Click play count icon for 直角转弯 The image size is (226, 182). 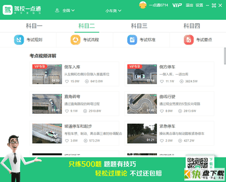point(85,111)
